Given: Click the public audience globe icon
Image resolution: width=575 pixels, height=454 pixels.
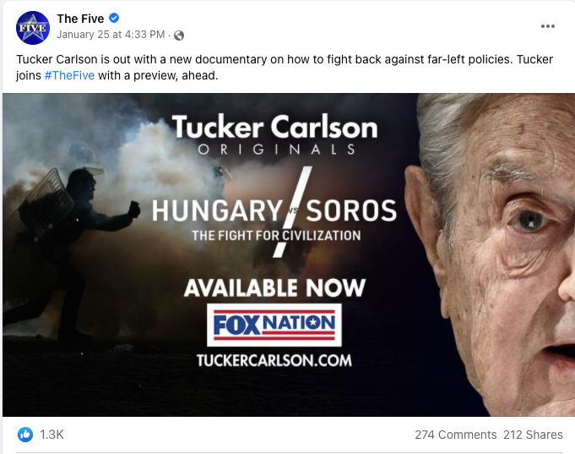Looking at the screenshot, I should pos(178,36).
